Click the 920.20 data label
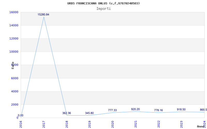207x129 pixels. click(135, 109)
